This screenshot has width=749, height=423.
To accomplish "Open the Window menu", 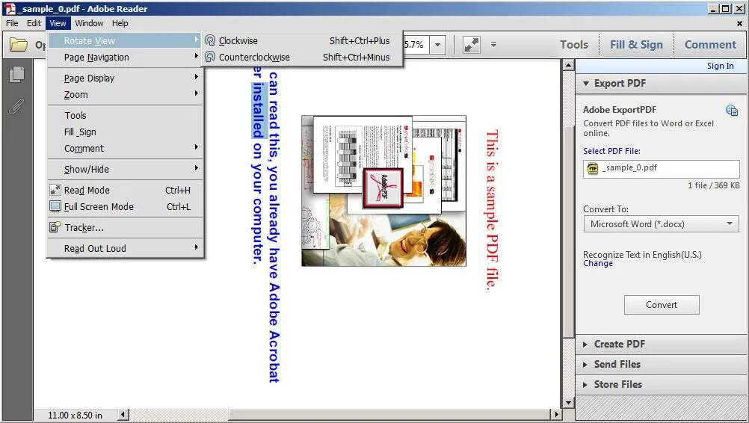I will (89, 23).
